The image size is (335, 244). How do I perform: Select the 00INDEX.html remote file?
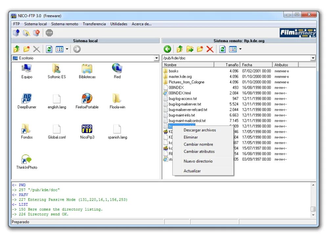(180, 93)
